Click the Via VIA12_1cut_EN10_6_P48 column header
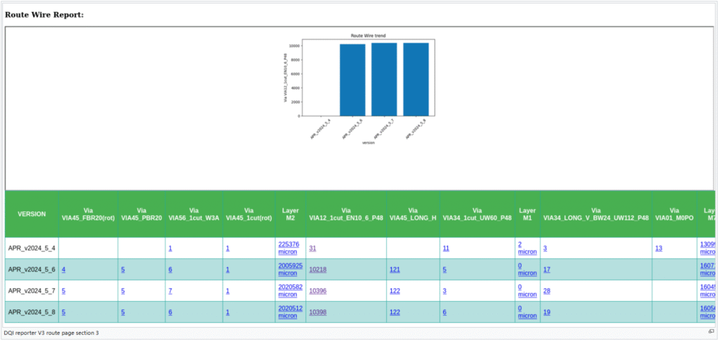 (346, 214)
